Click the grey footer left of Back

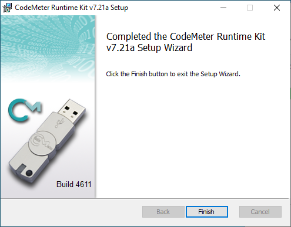pos(72,212)
